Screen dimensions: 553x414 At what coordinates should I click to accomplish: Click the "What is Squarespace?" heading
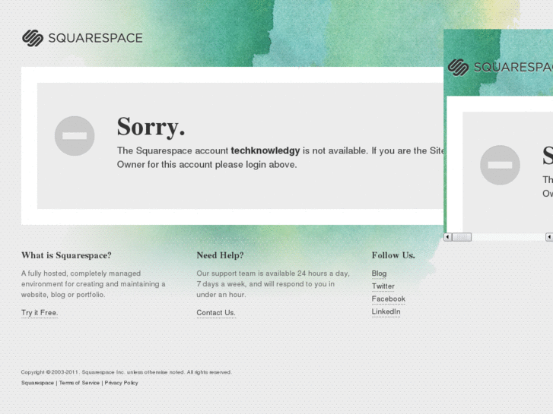point(66,255)
